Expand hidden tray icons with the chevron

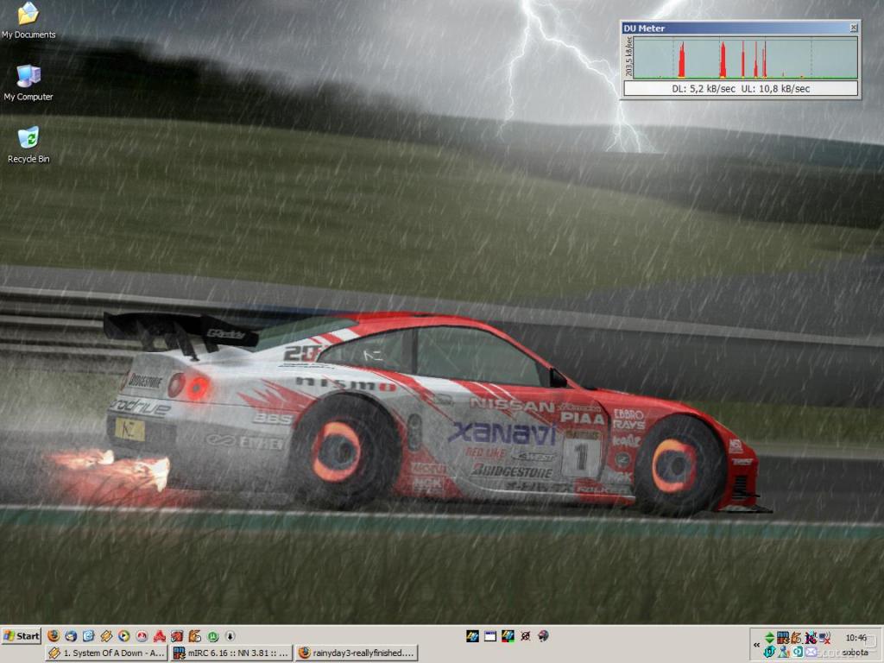click(x=756, y=645)
